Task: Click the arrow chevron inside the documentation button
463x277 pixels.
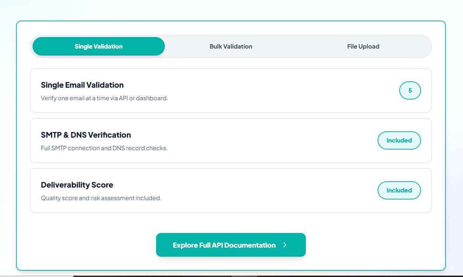Action: pos(285,245)
